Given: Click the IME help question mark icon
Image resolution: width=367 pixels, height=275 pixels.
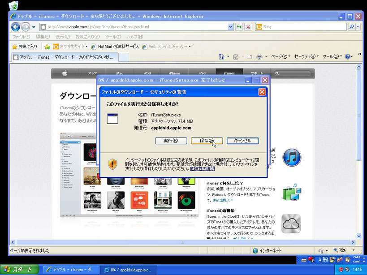Looking at the screenshot, I should 348,260.
